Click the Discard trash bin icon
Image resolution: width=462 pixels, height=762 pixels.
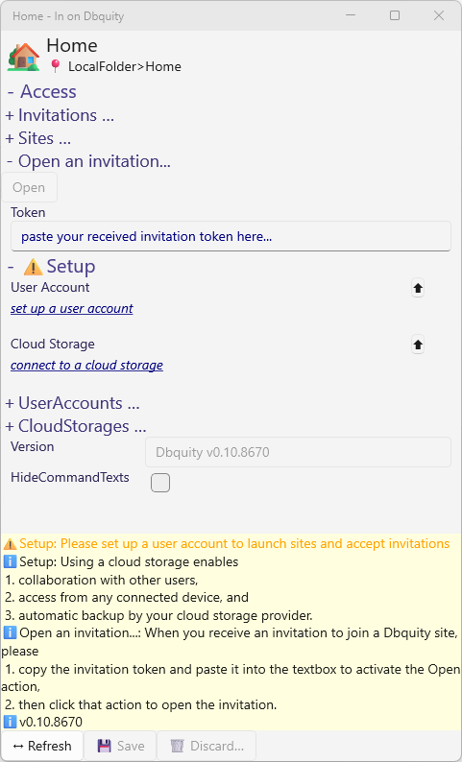[177, 746]
